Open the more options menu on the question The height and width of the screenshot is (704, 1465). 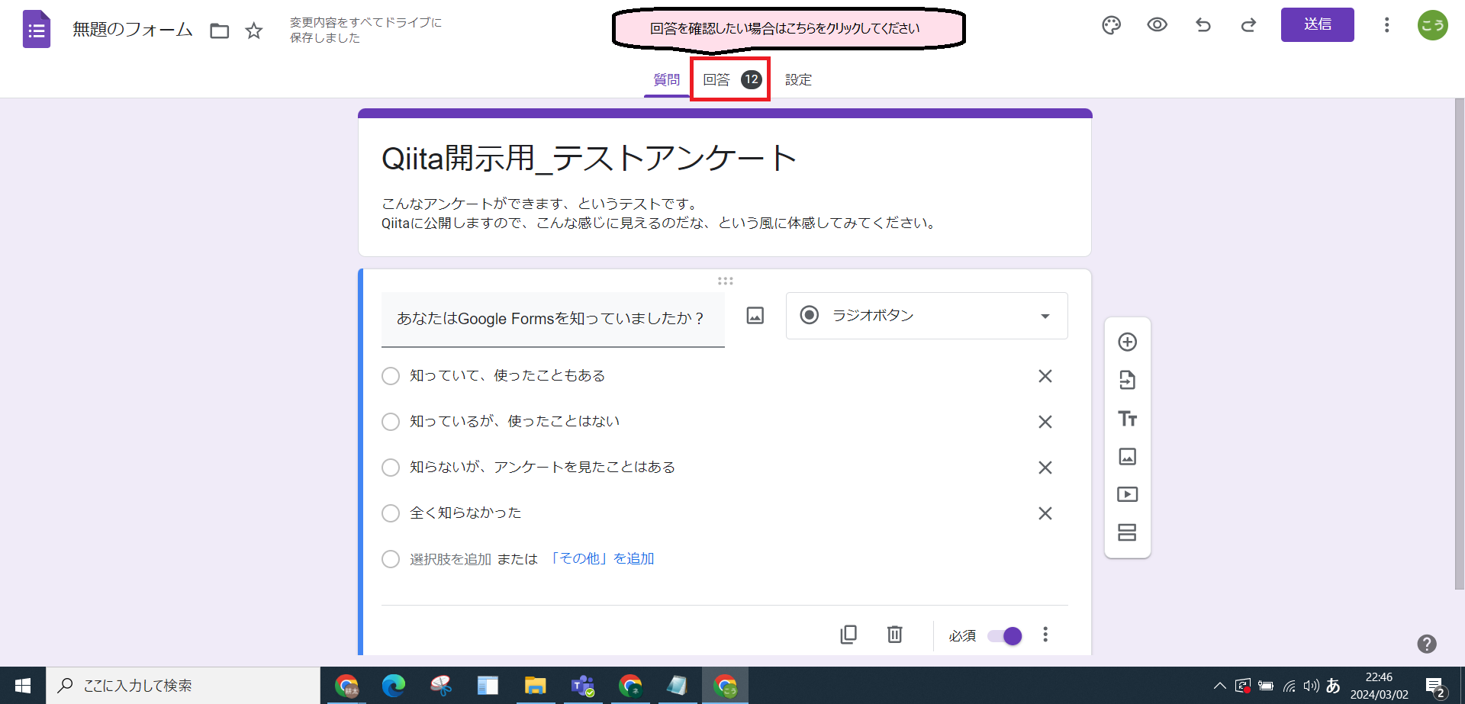pyautogui.click(x=1045, y=635)
